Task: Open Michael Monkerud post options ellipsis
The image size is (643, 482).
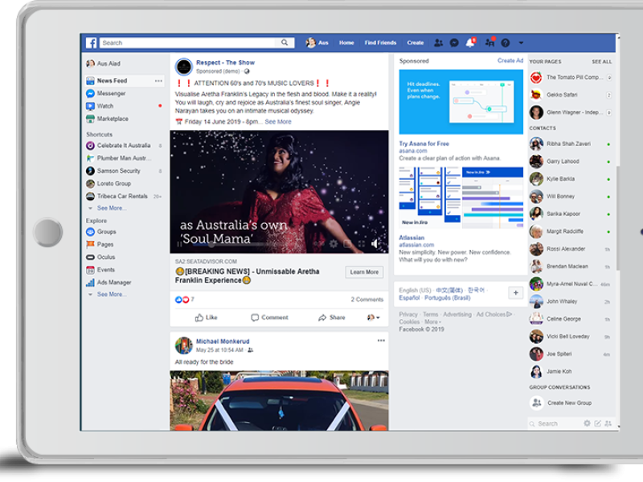Action: [x=381, y=341]
